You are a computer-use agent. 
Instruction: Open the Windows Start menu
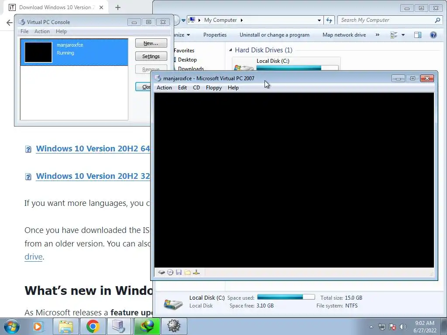coord(12,326)
